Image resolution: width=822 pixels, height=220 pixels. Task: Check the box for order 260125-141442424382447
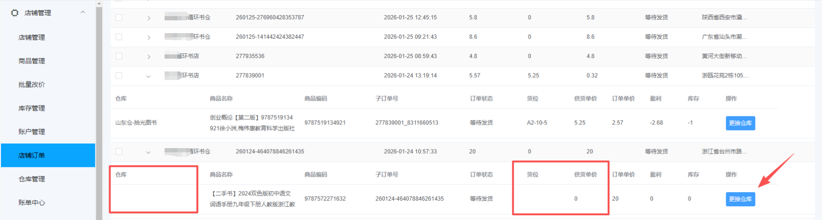pyautogui.click(x=119, y=37)
